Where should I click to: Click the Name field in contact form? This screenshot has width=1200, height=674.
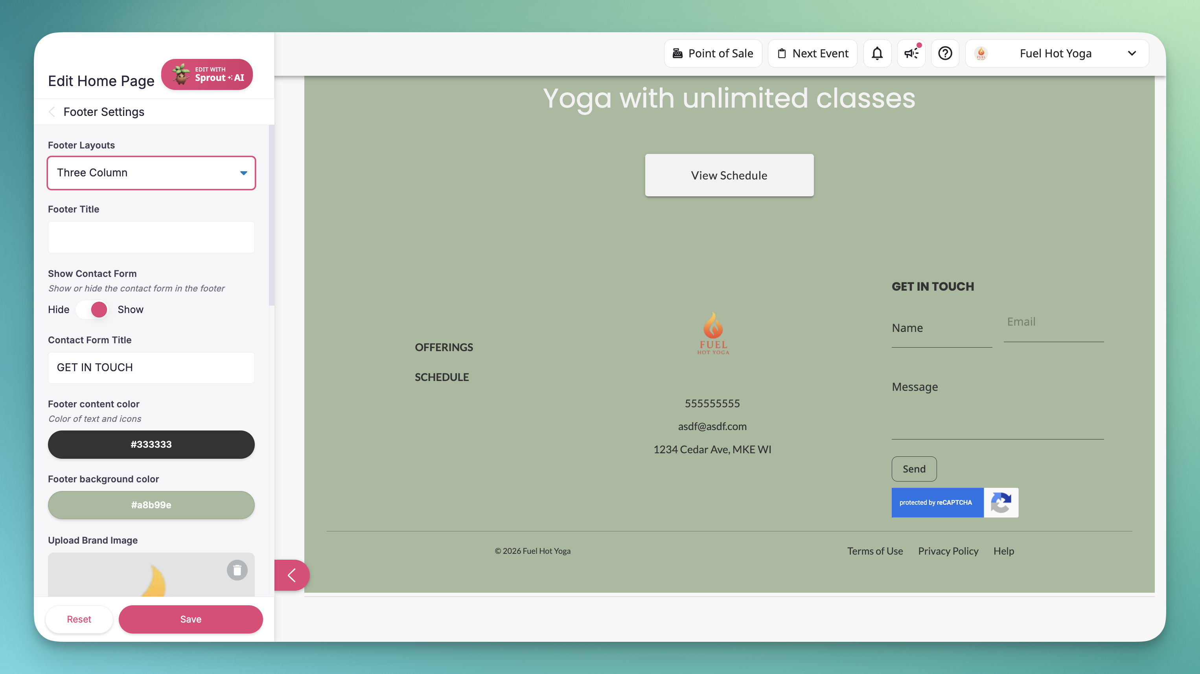pyautogui.click(x=941, y=328)
